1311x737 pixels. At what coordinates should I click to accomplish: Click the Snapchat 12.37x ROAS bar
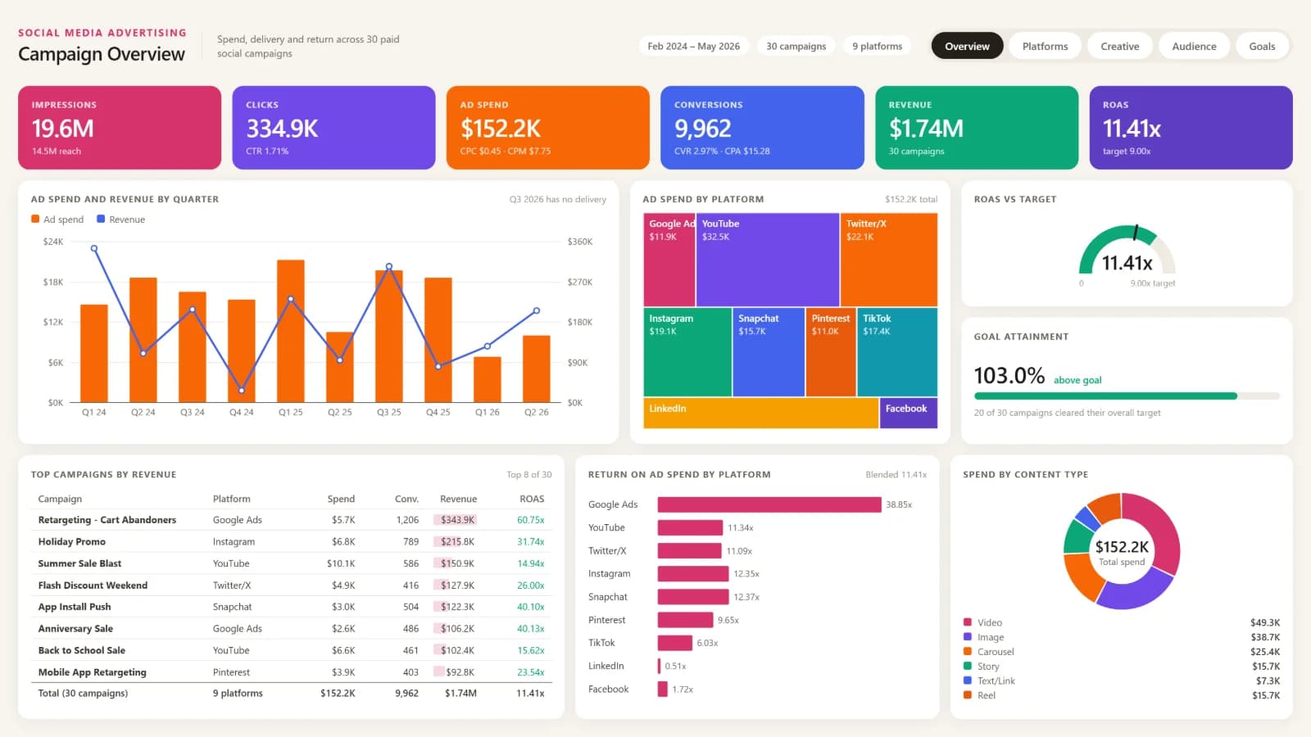(x=693, y=597)
